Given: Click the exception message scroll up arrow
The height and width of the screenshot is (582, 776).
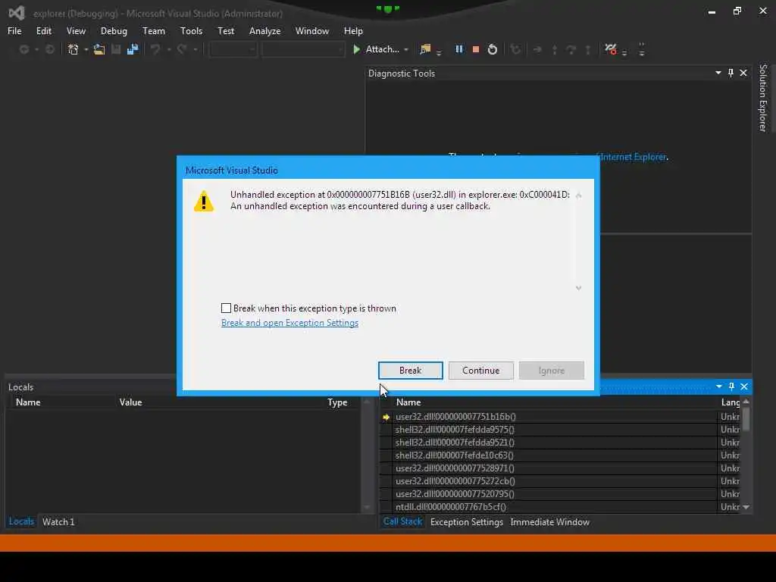Looking at the screenshot, I should coord(578,196).
